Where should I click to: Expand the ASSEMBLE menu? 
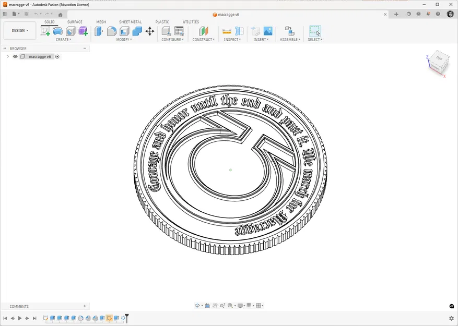pyautogui.click(x=290, y=40)
